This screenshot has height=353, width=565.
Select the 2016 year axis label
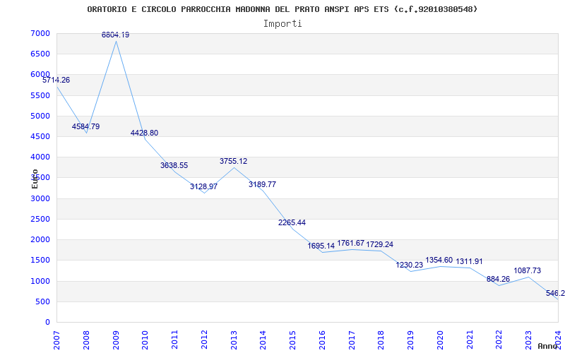[x=322, y=340]
